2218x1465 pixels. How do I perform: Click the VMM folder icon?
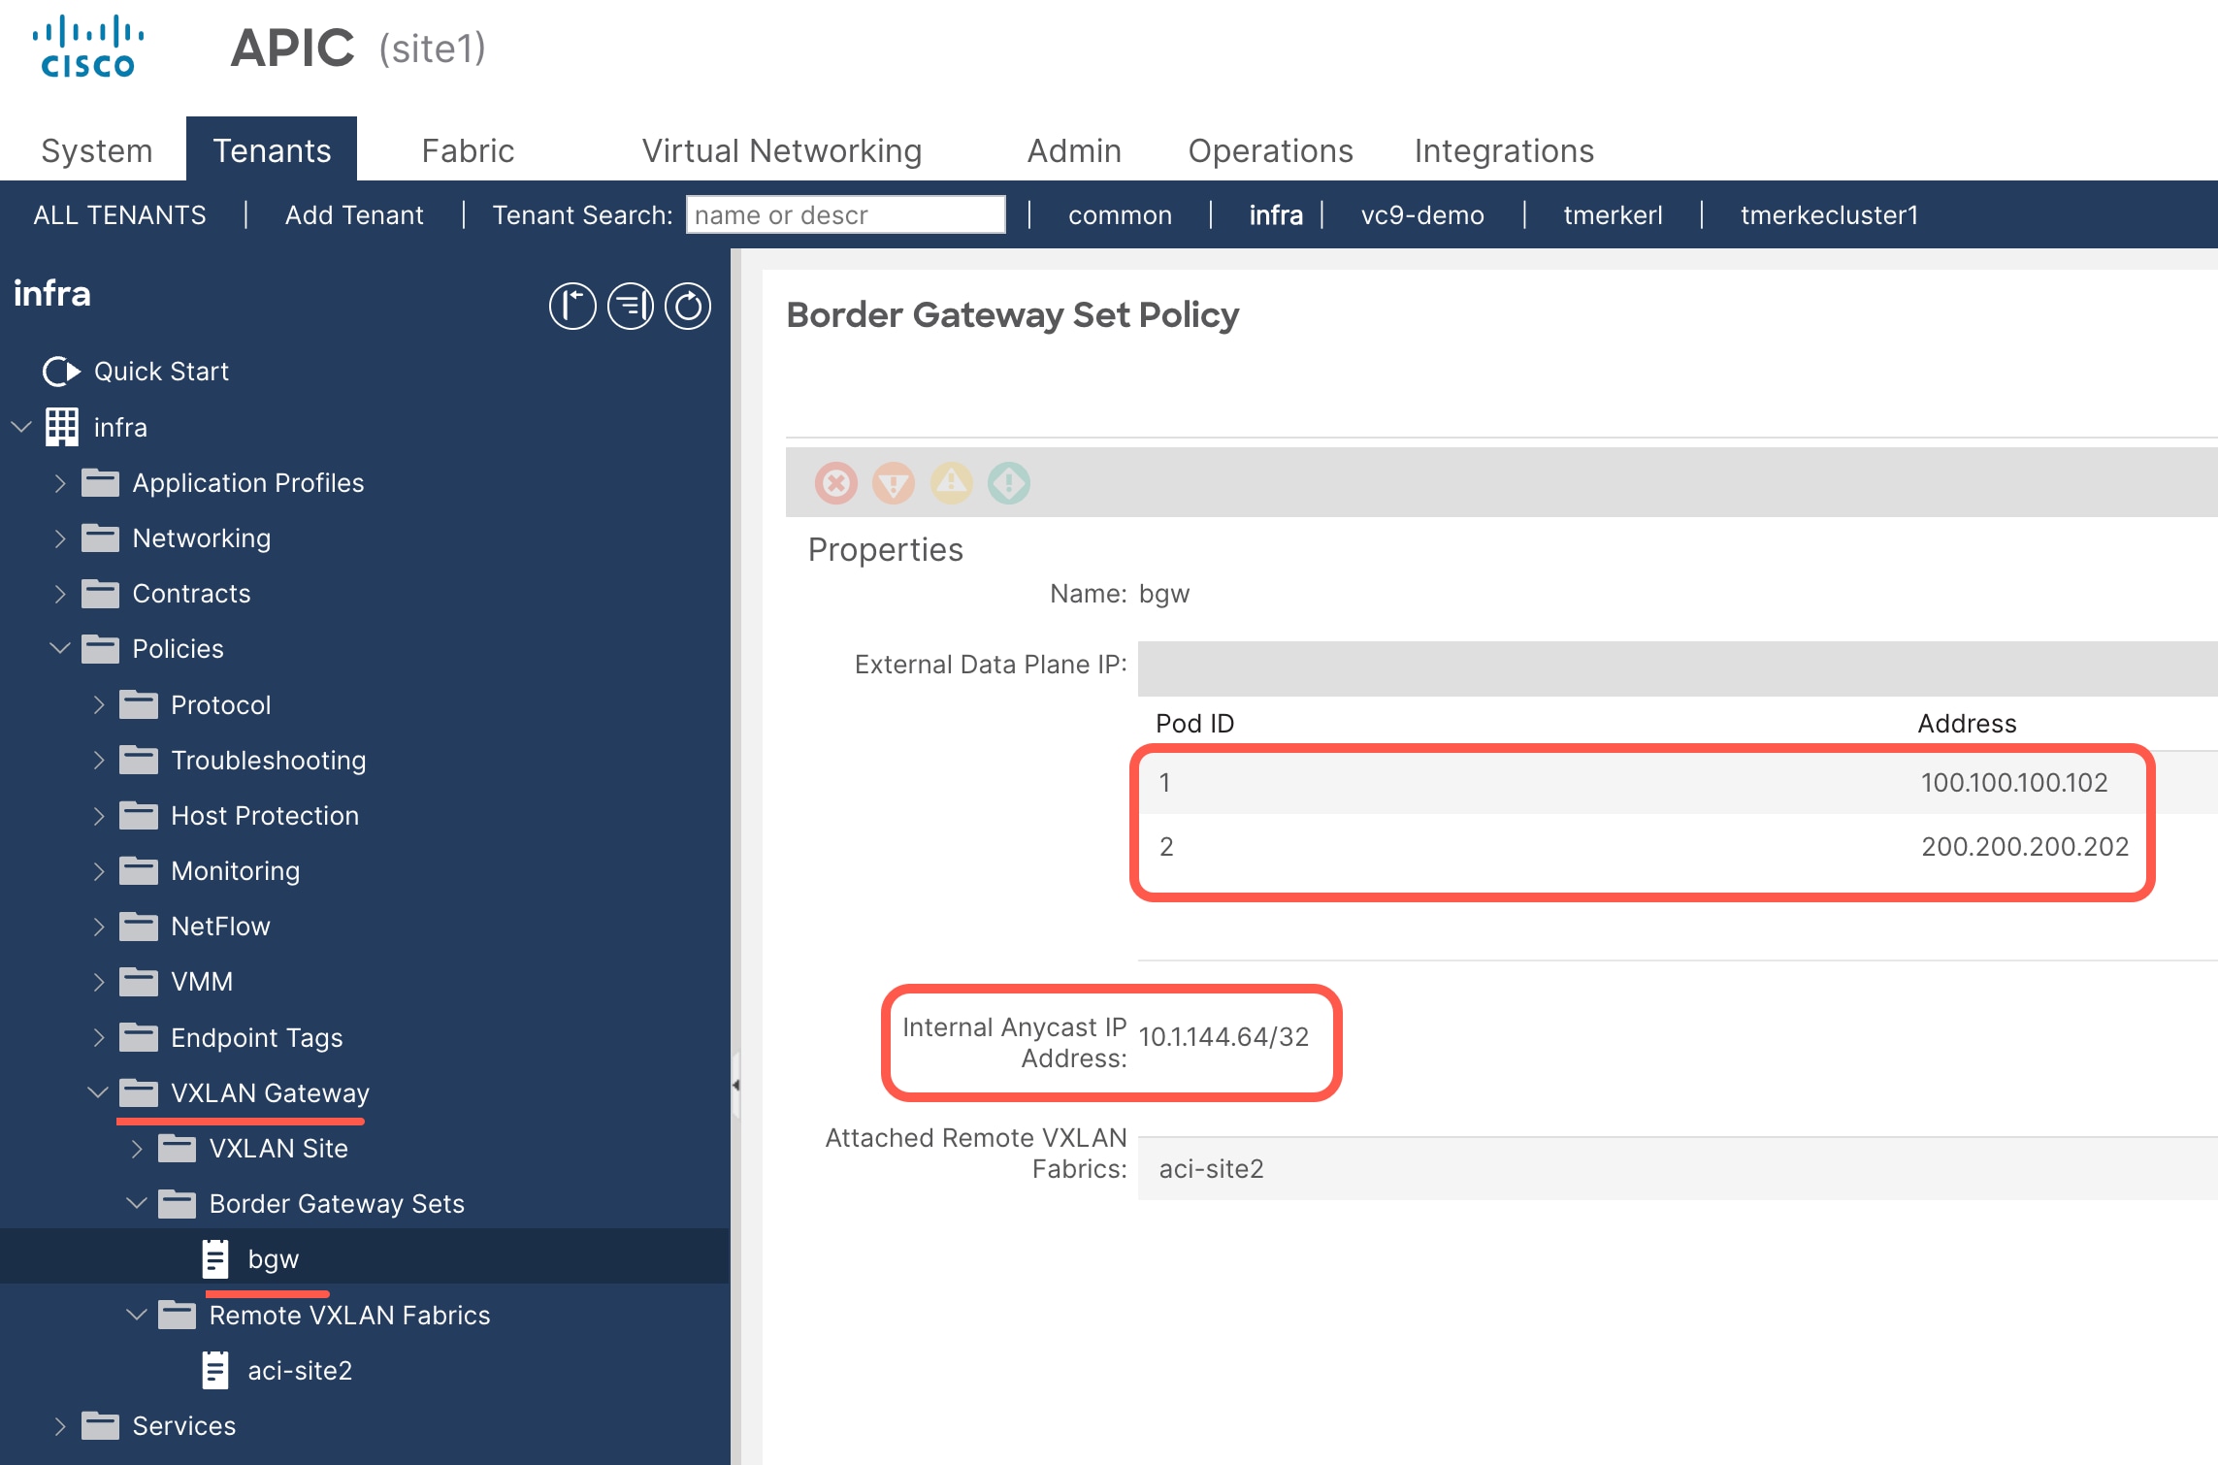[x=139, y=981]
